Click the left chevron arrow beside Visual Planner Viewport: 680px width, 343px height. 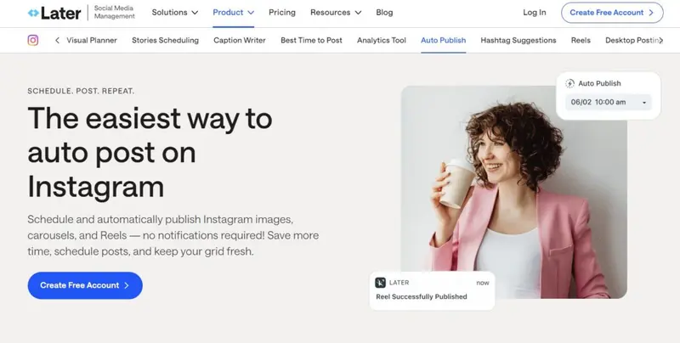click(57, 40)
